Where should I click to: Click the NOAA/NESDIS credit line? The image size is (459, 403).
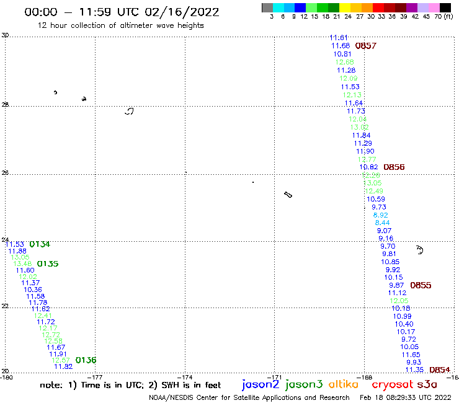249,398
